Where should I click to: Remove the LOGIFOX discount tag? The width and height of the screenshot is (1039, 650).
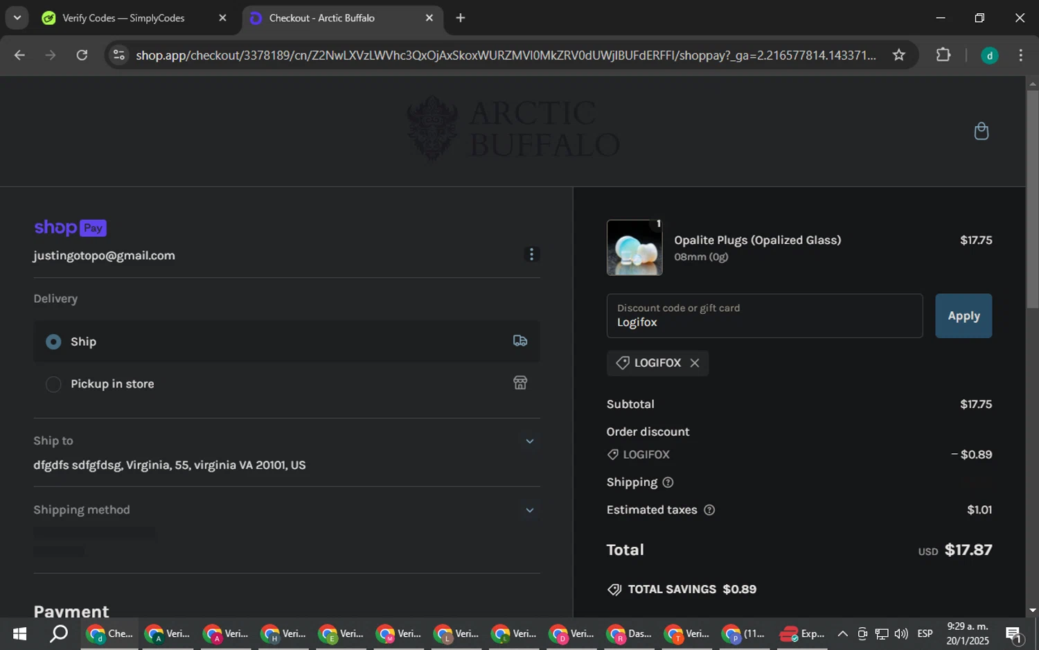pos(695,363)
